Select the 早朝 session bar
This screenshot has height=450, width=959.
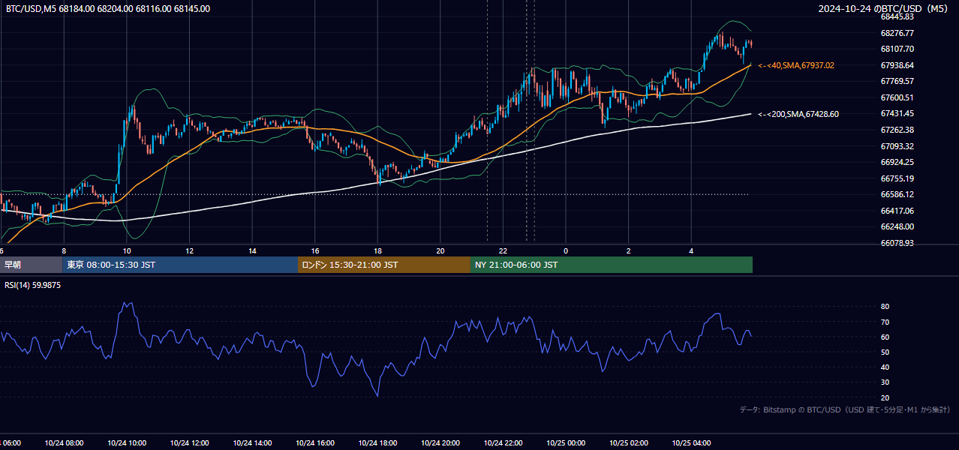tap(31, 265)
